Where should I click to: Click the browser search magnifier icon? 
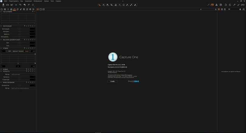click(x=244, y=9)
